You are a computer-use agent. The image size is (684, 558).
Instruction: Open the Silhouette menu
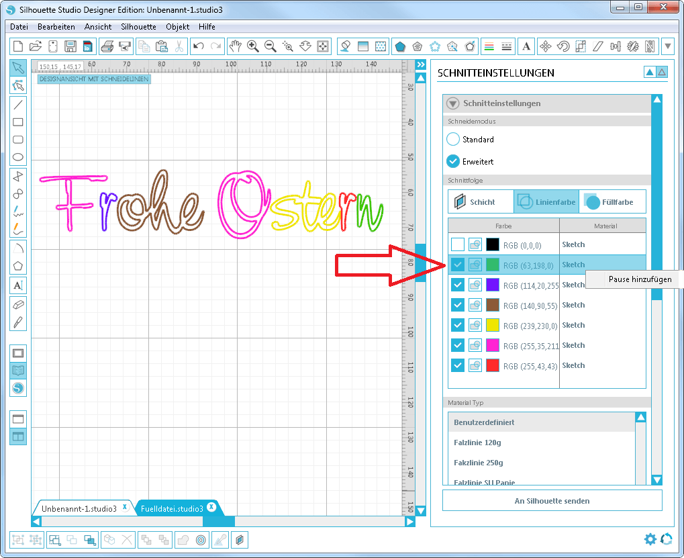(138, 27)
